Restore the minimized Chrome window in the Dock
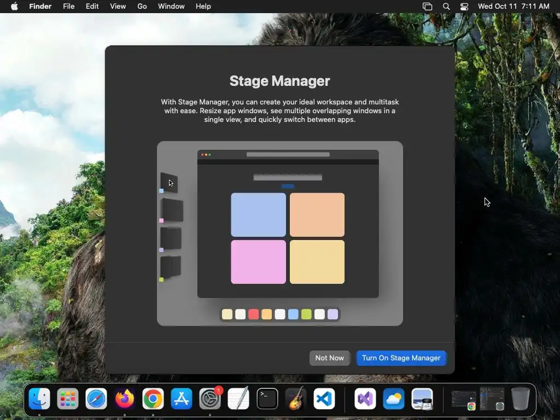This screenshot has height=420, width=560. [464, 399]
